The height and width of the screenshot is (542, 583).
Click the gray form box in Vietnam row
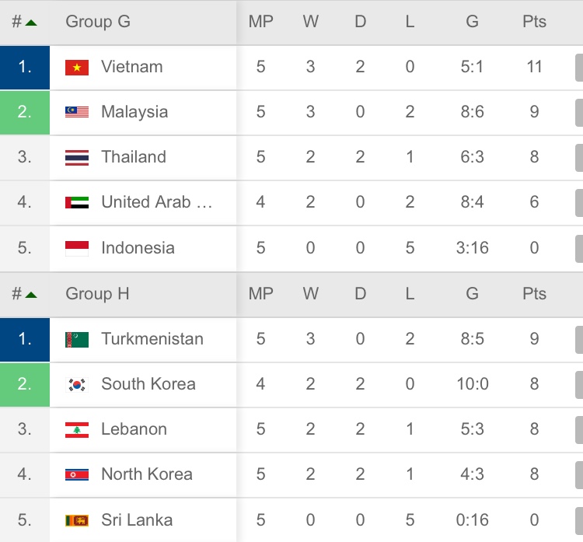[x=578, y=68]
